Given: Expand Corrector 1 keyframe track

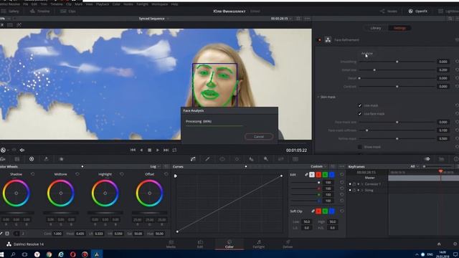Looking at the screenshot, I should [362, 184].
